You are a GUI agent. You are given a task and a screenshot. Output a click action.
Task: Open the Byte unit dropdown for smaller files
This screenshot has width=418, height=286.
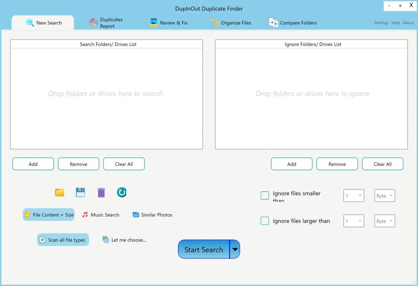click(384, 195)
